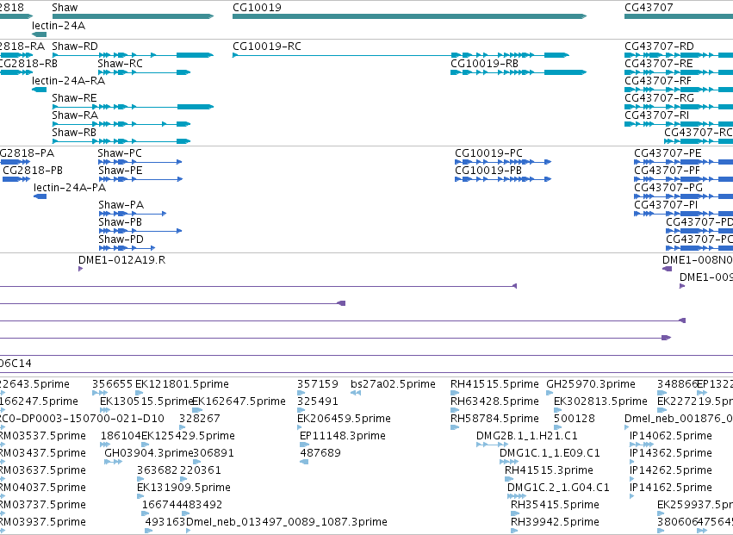733x535 pixels.
Task: Select the CG10019-PB protein label
Action: click(488, 171)
